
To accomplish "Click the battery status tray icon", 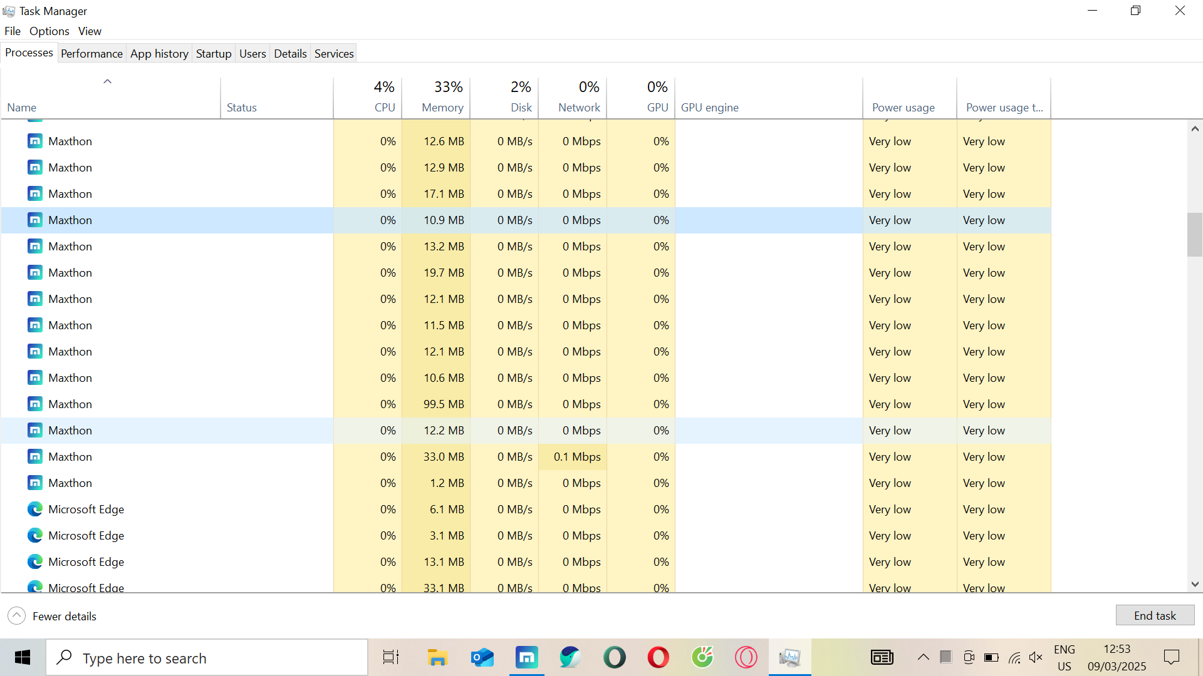I will (x=991, y=658).
